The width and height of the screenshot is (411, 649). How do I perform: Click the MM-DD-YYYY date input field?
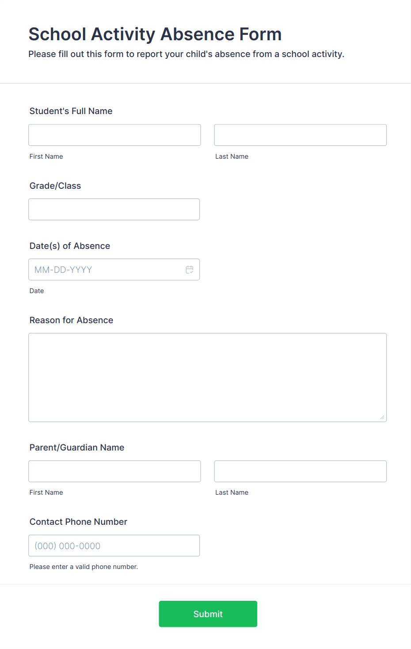pyautogui.click(x=106, y=269)
